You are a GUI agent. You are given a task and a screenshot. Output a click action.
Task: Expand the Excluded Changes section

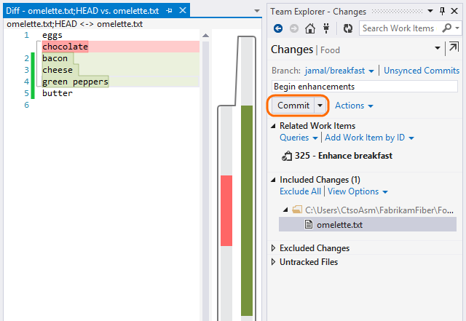274,248
